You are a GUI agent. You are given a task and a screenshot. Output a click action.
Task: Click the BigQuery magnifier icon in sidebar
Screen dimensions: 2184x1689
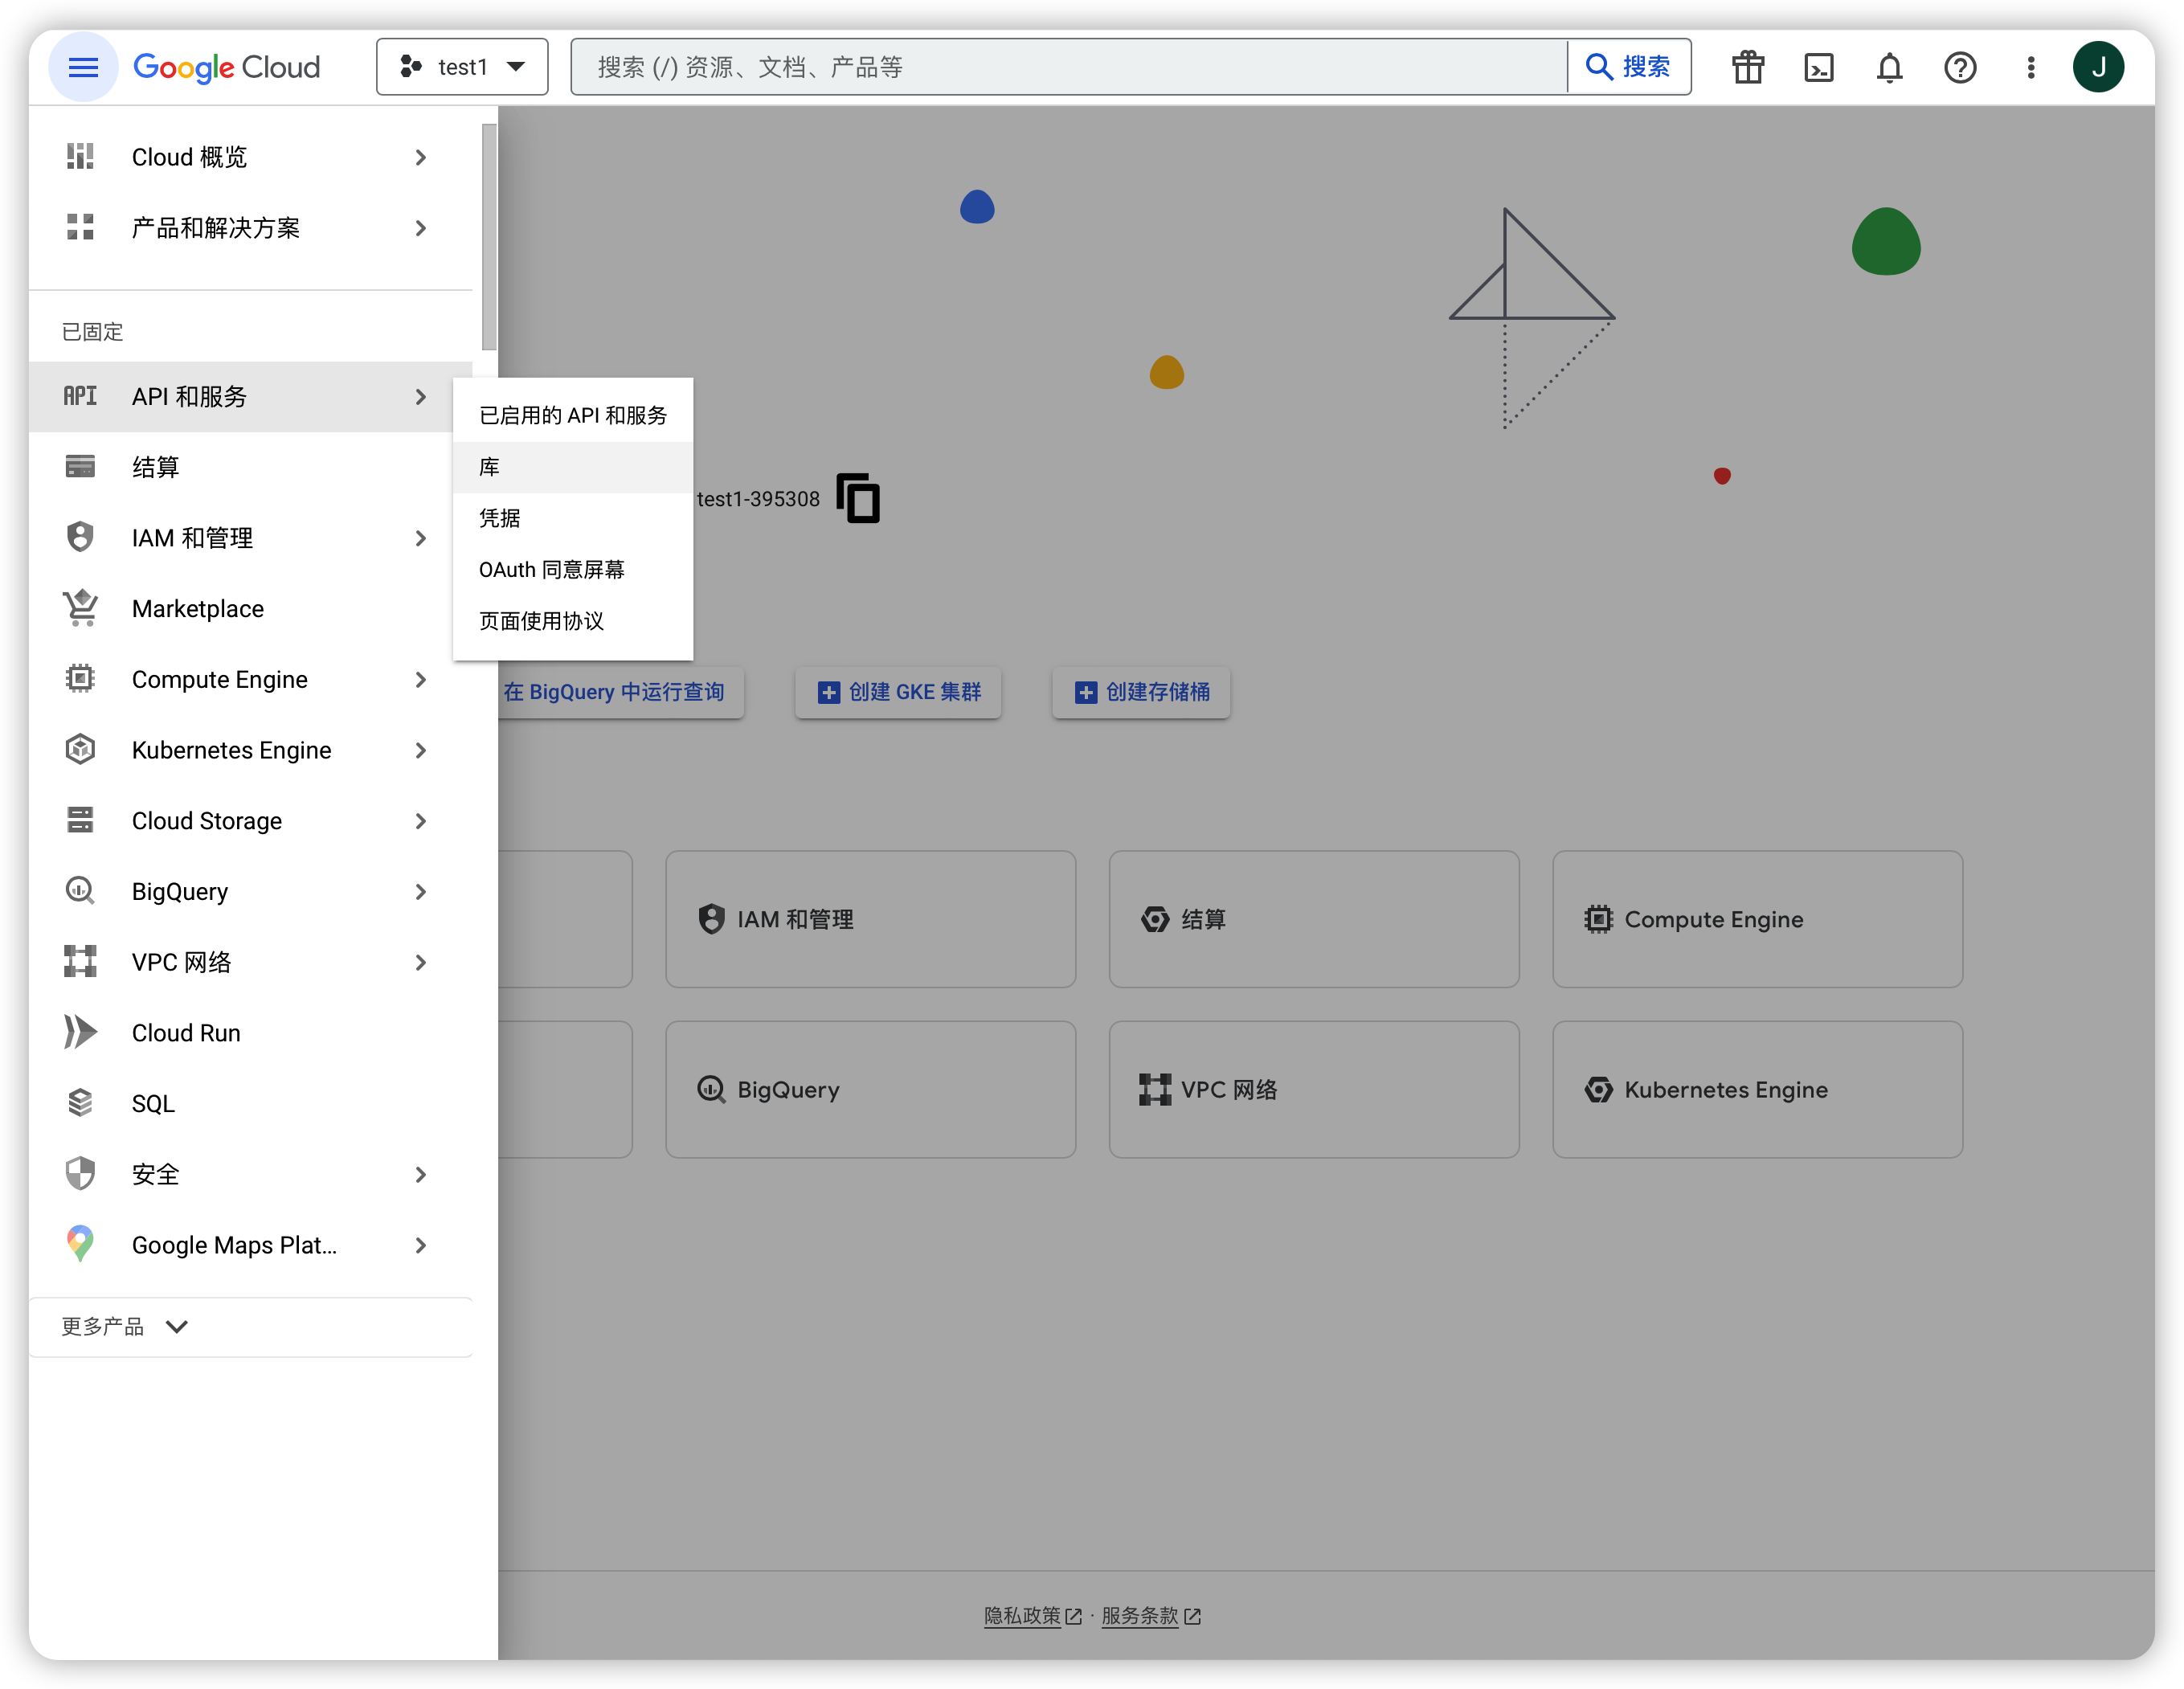point(80,890)
